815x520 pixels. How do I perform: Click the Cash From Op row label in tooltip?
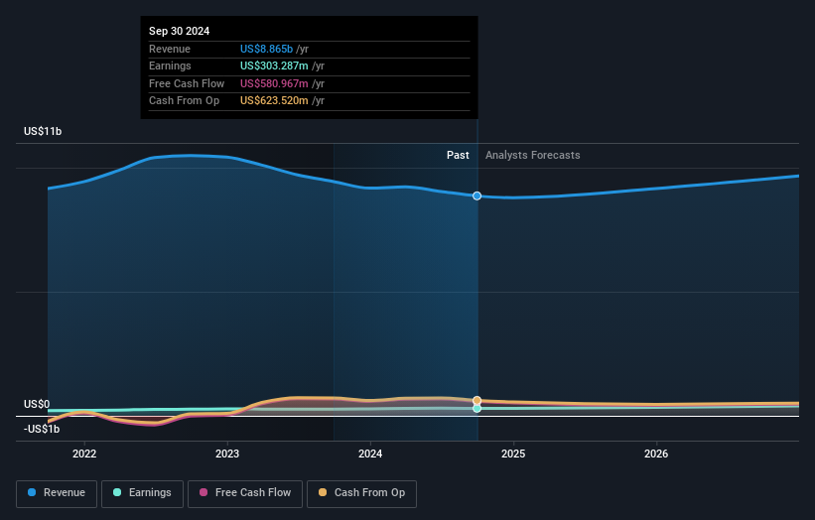coord(184,101)
